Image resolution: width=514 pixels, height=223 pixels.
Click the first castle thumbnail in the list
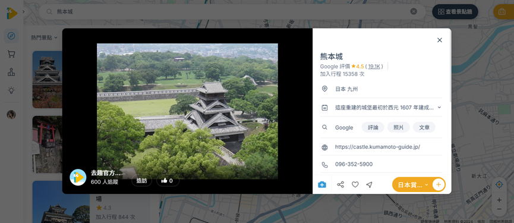pyautogui.click(x=47, y=79)
